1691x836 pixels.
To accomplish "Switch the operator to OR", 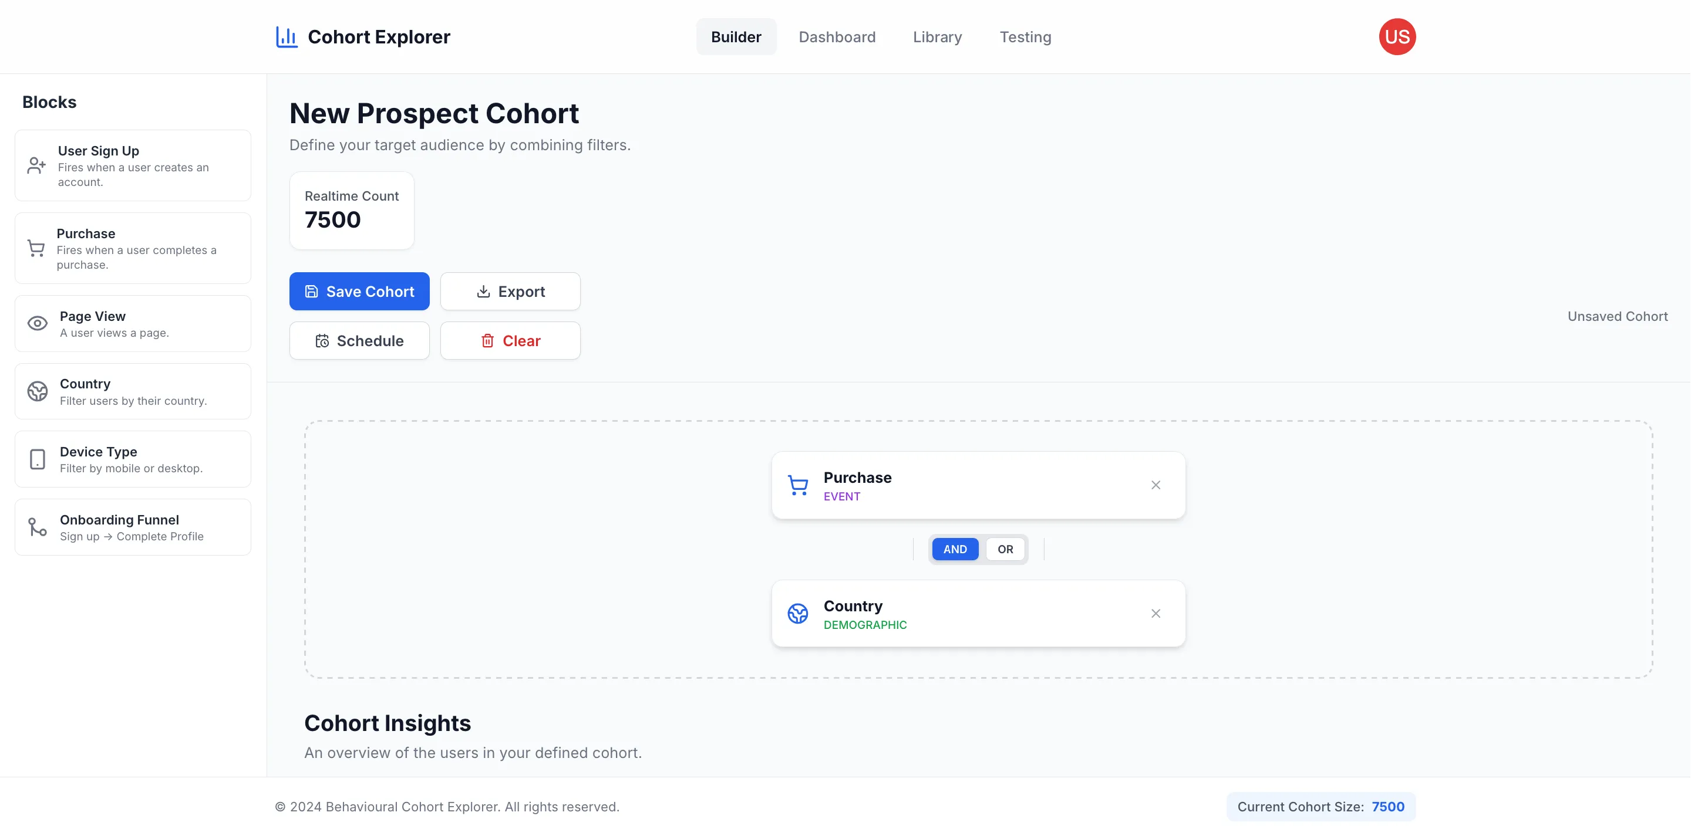I will (1005, 550).
